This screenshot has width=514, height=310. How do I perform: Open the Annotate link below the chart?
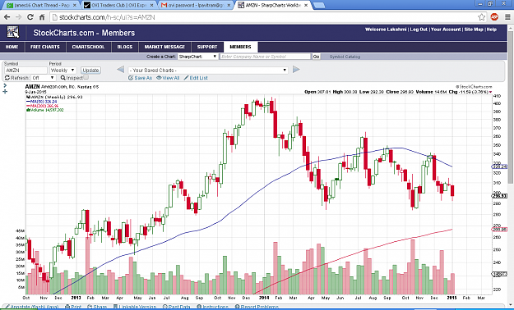32,307
